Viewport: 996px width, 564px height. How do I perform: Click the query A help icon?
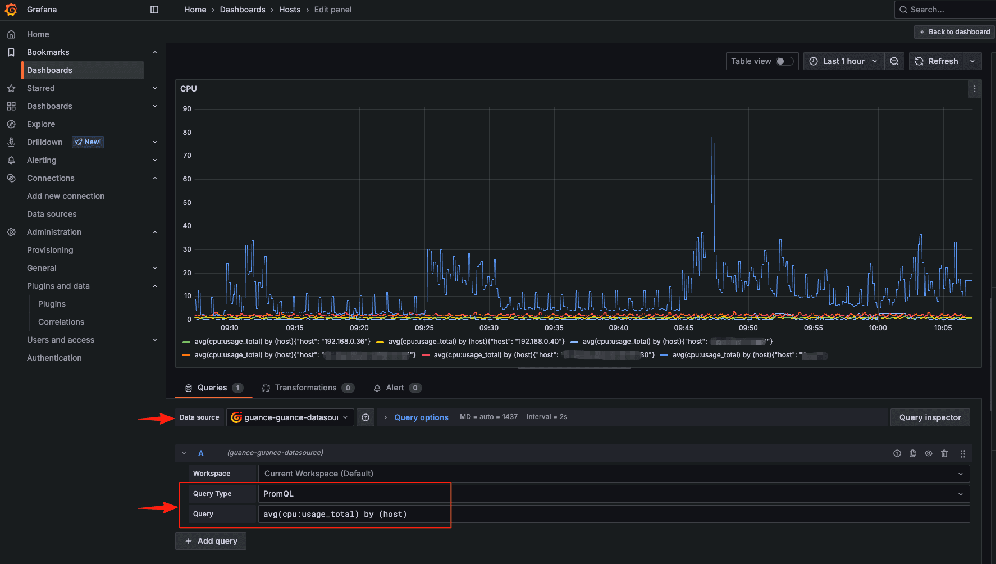pos(897,453)
